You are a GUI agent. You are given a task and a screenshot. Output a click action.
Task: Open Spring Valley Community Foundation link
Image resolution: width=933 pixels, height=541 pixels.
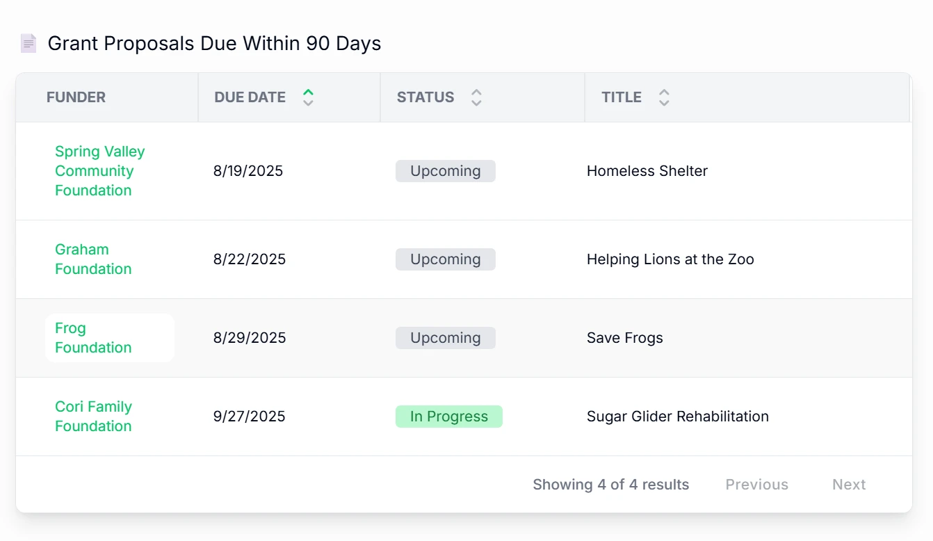pyautogui.click(x=99, y=171)
